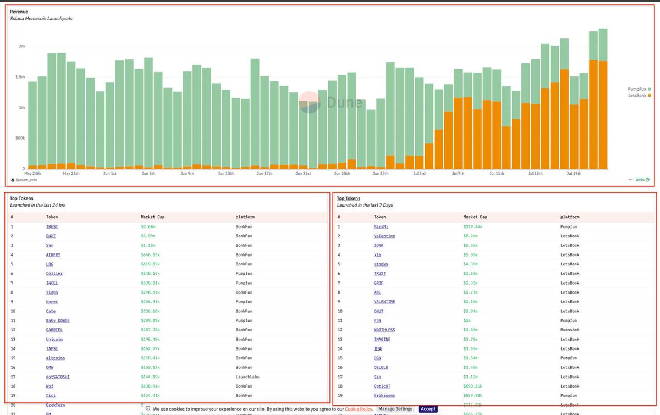Image resolution: width=660 pixels, height=415 pixels.
Task: Click the Revenue chart title
Action: tap(19, 11)
